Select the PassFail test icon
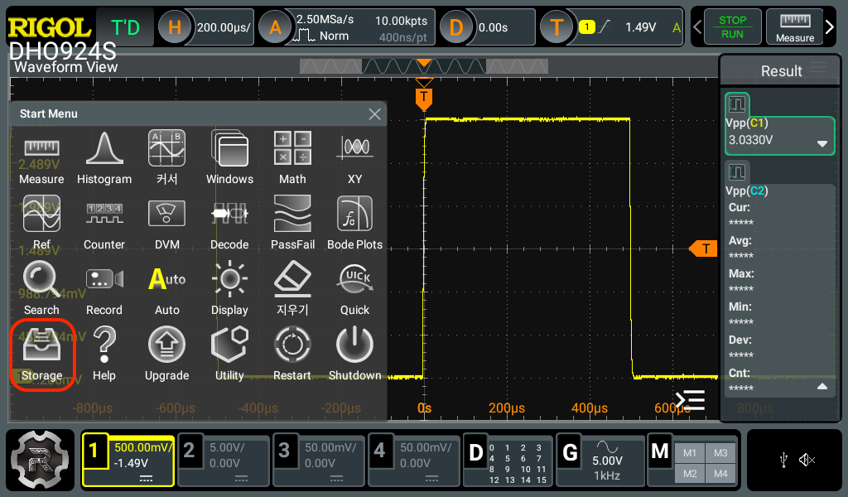This screenshot has height=497, width=848. point(292,223)
